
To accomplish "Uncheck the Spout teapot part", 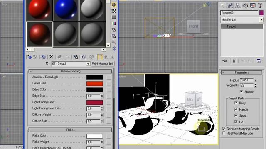I will point(236,115).
